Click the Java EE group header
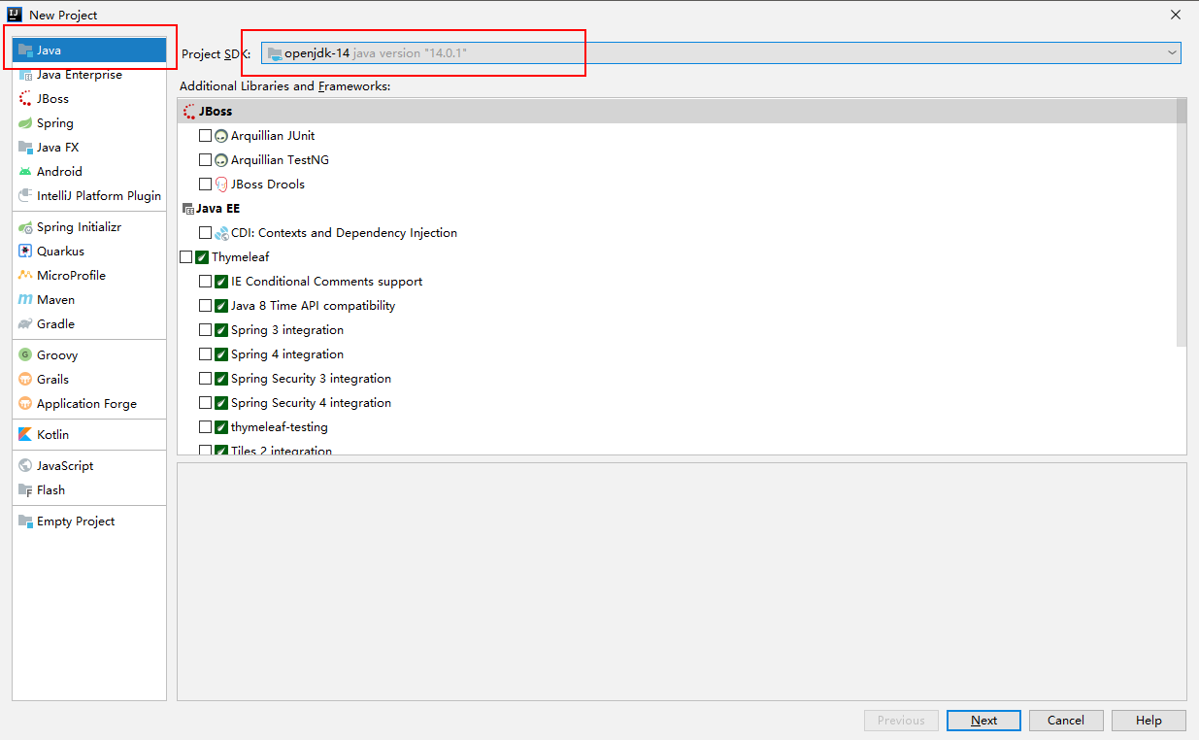 [677, 209]
